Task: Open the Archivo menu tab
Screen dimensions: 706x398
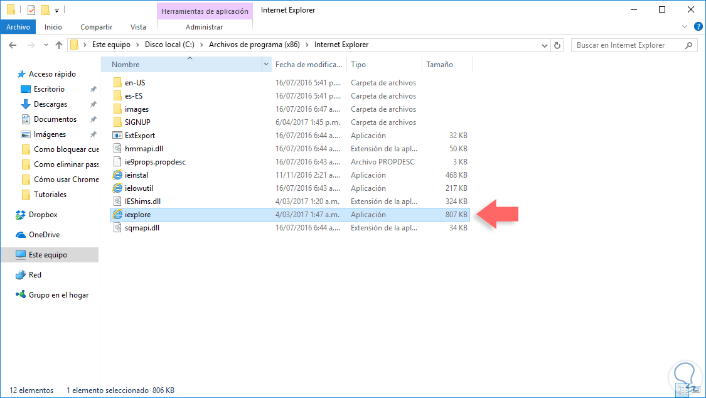Action: [x=18, y=27]
